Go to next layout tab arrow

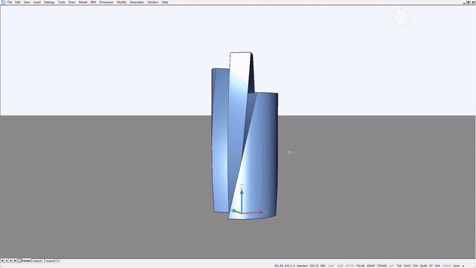point(11,261)
